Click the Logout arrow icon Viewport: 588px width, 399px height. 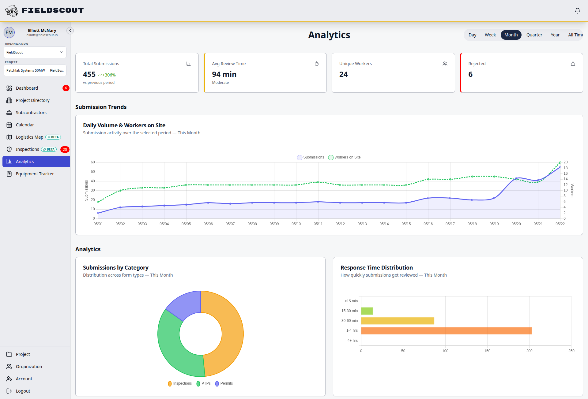[x=9, y=391]
